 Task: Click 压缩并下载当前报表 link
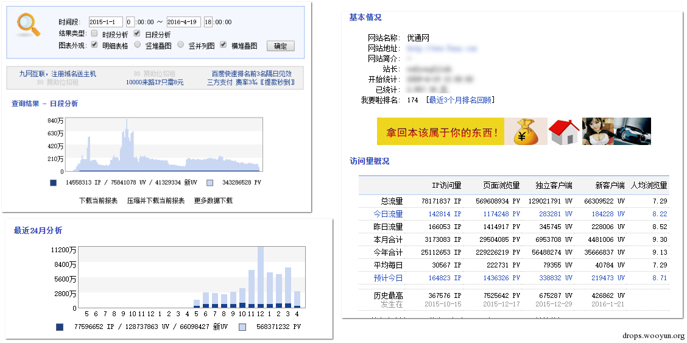pyautogui.click(x=155, y=200)
